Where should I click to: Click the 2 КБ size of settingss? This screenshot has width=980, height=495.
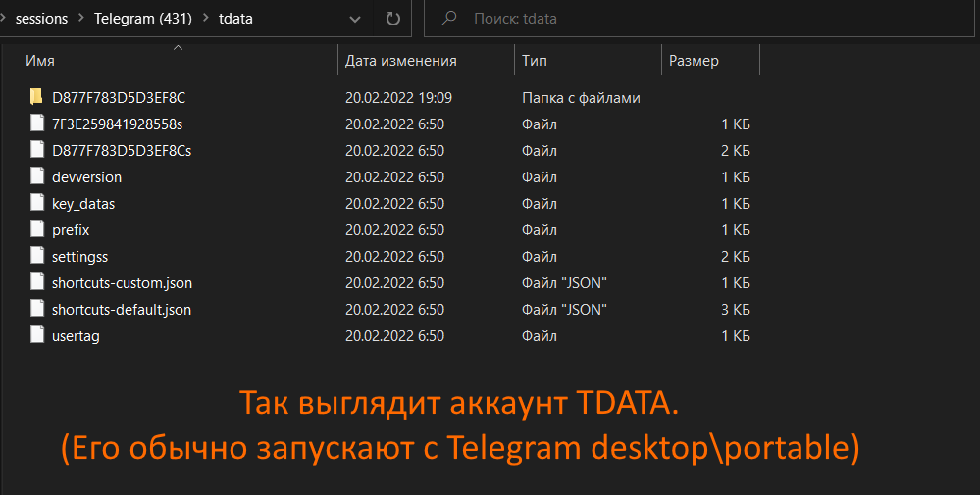pyautogui.click(x=736, y=257)
